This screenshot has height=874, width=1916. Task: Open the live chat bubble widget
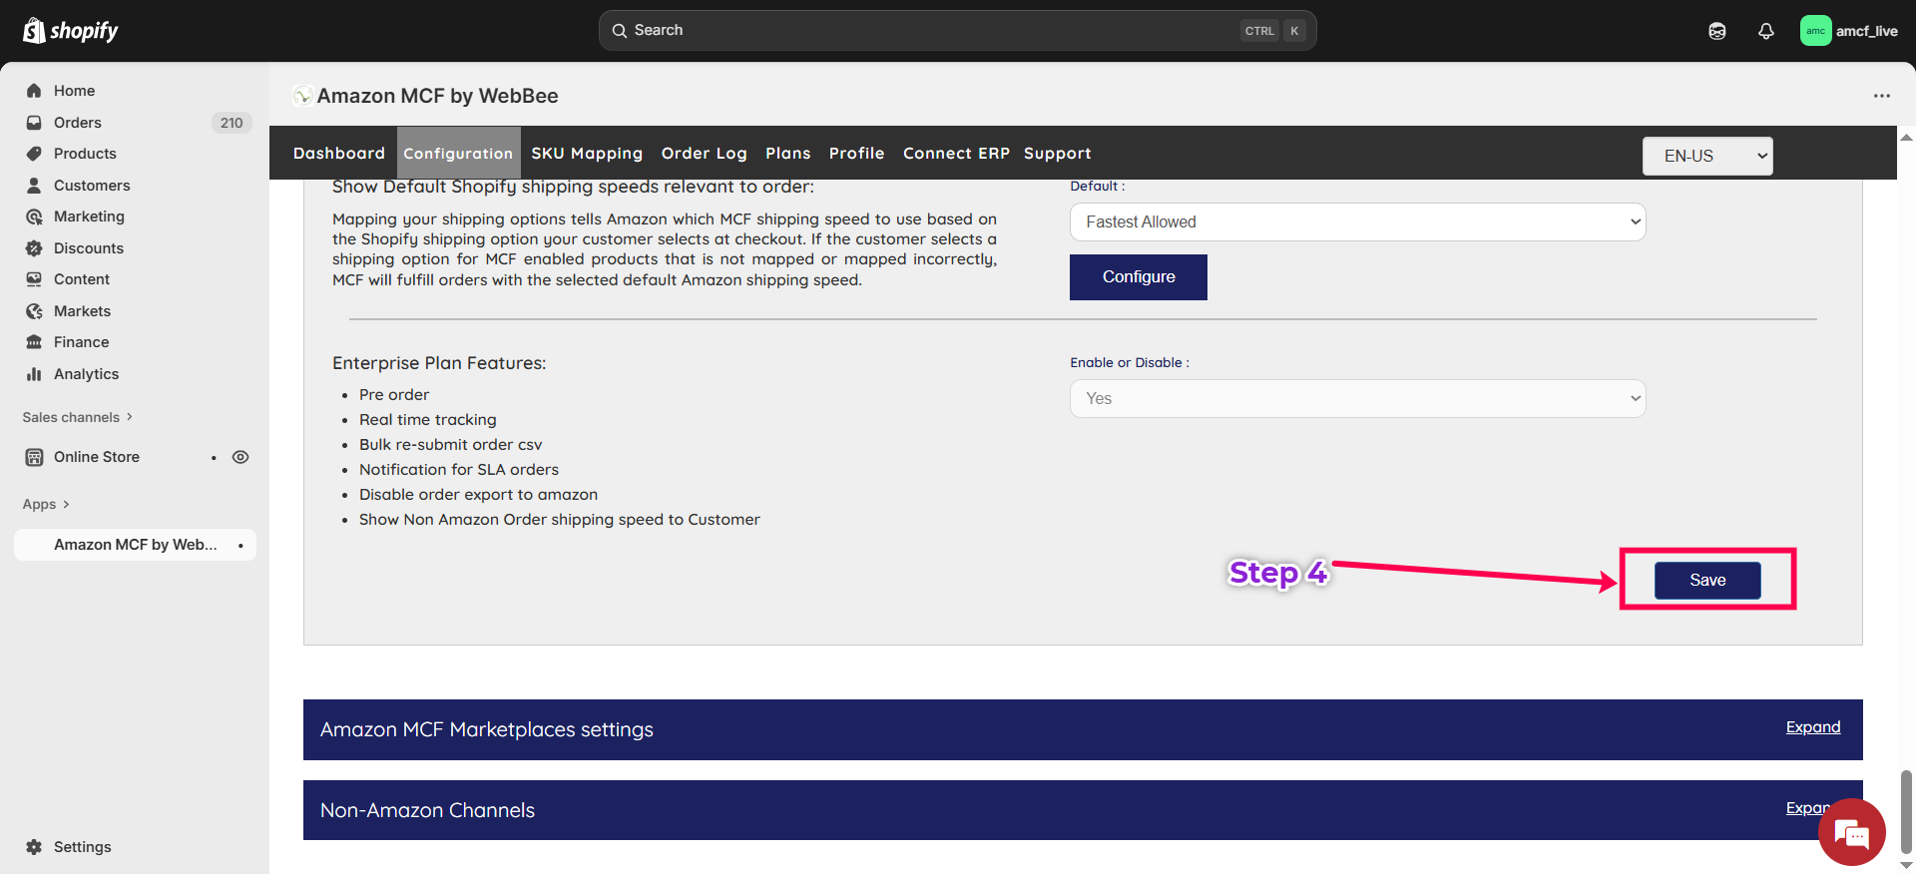(x=1851, y=832)
